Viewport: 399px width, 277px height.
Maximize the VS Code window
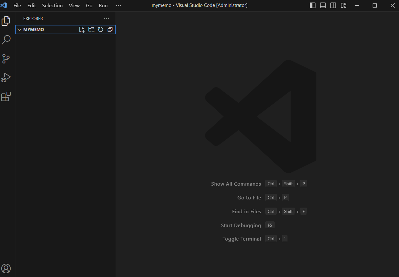pos(374,5)
